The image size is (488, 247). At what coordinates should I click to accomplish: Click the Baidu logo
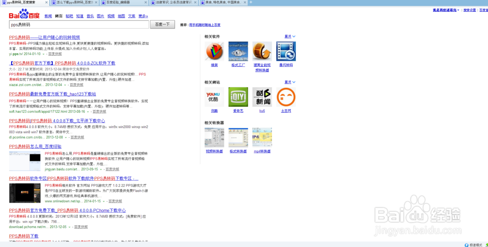pyautogui.click(x=24, y=14)
